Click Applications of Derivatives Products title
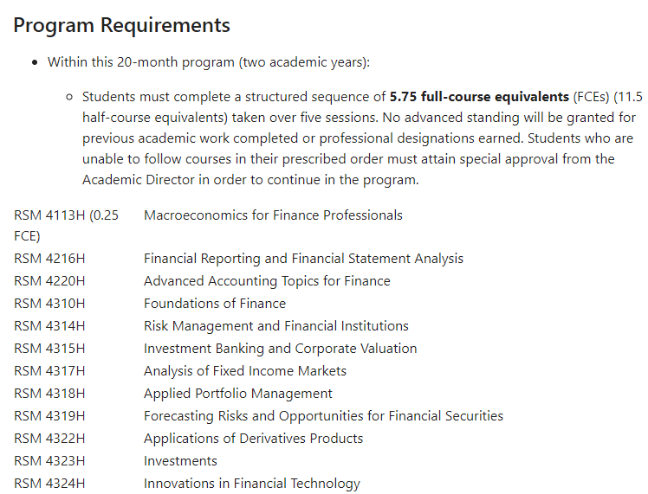 [x=253, y=439]
